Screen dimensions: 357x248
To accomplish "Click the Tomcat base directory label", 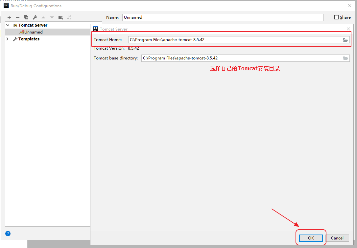I will pos(116,58).
